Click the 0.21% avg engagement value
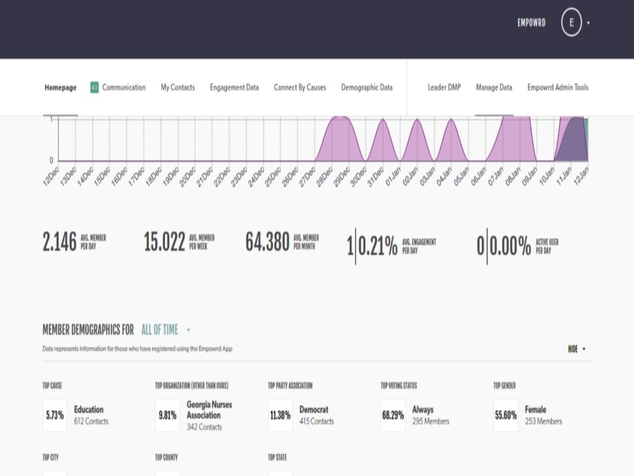This screenshot has height=476, width=634. coord(378,246)
